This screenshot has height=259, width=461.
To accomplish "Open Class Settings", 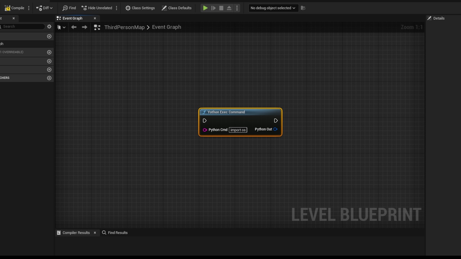I will [x=140, y=8].
